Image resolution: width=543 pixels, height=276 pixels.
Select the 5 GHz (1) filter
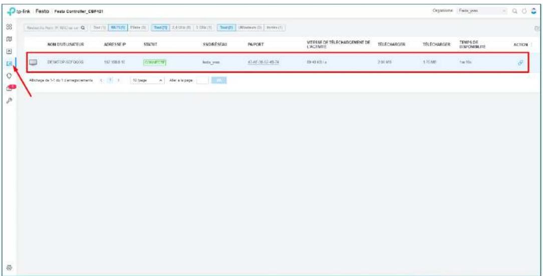tap(203, 28)
